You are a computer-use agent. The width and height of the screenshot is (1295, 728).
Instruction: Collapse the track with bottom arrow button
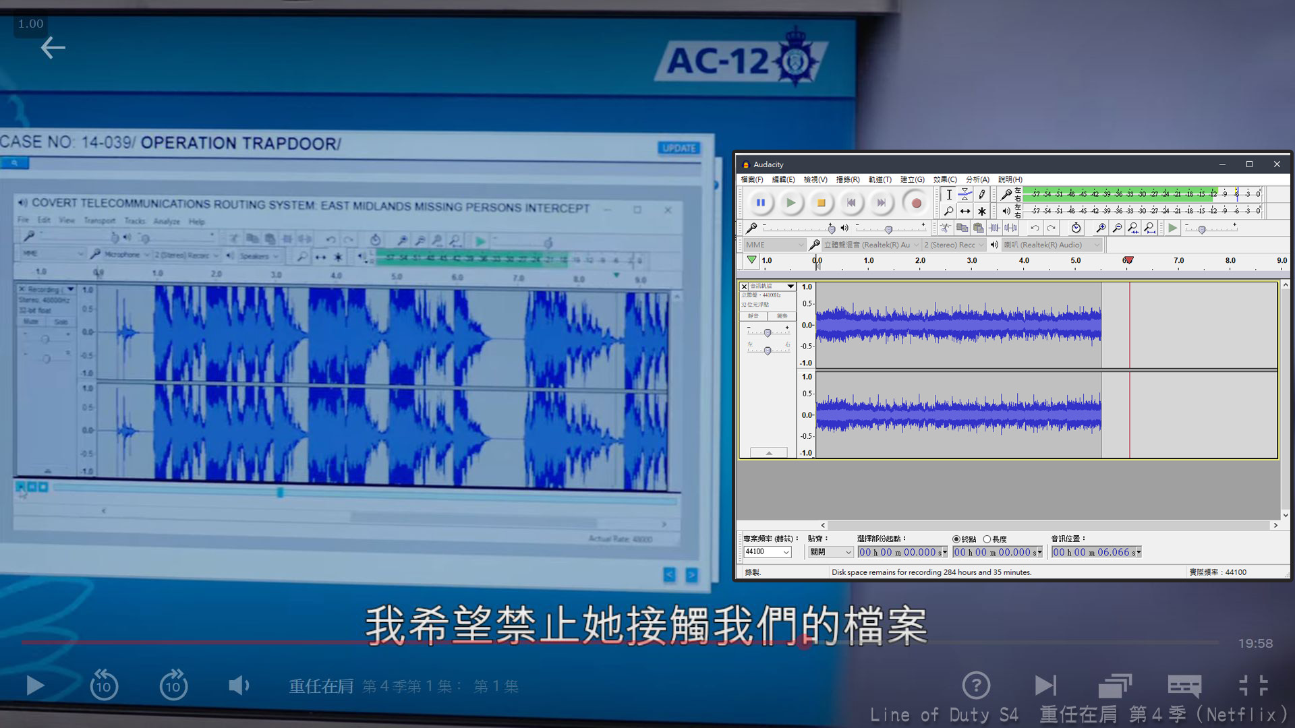click(x=768, y=453)
